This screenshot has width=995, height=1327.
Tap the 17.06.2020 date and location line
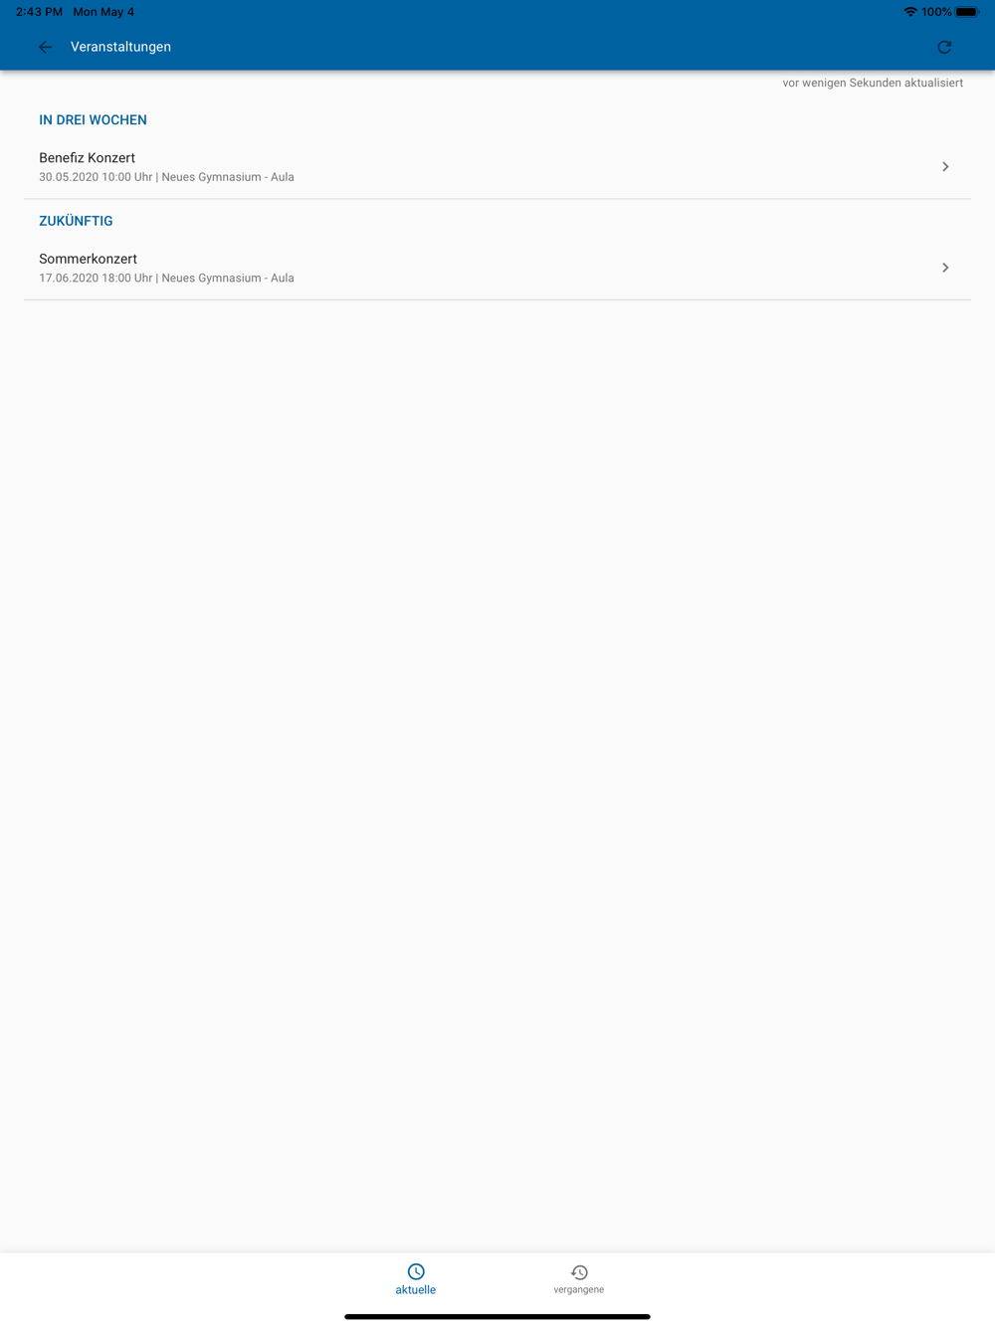click(x=166, y=279)
